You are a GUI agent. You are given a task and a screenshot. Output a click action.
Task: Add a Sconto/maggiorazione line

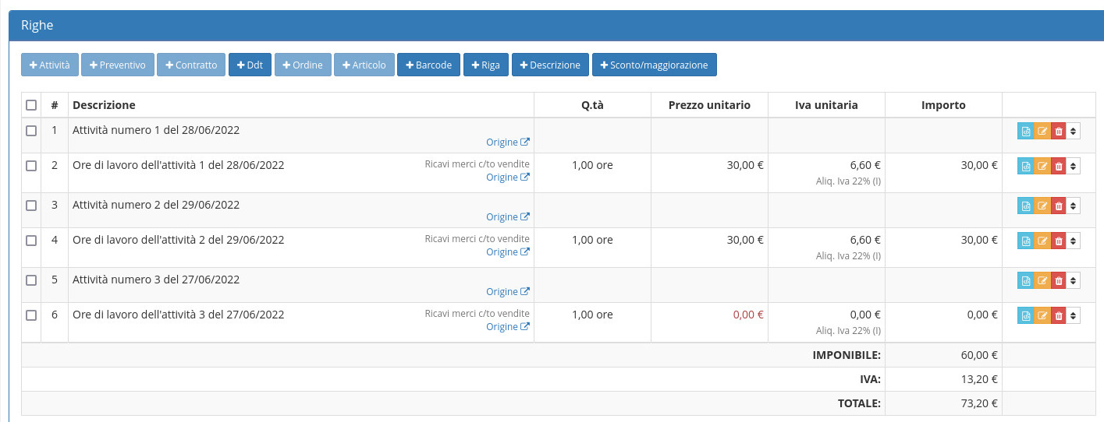pos(654,65)
